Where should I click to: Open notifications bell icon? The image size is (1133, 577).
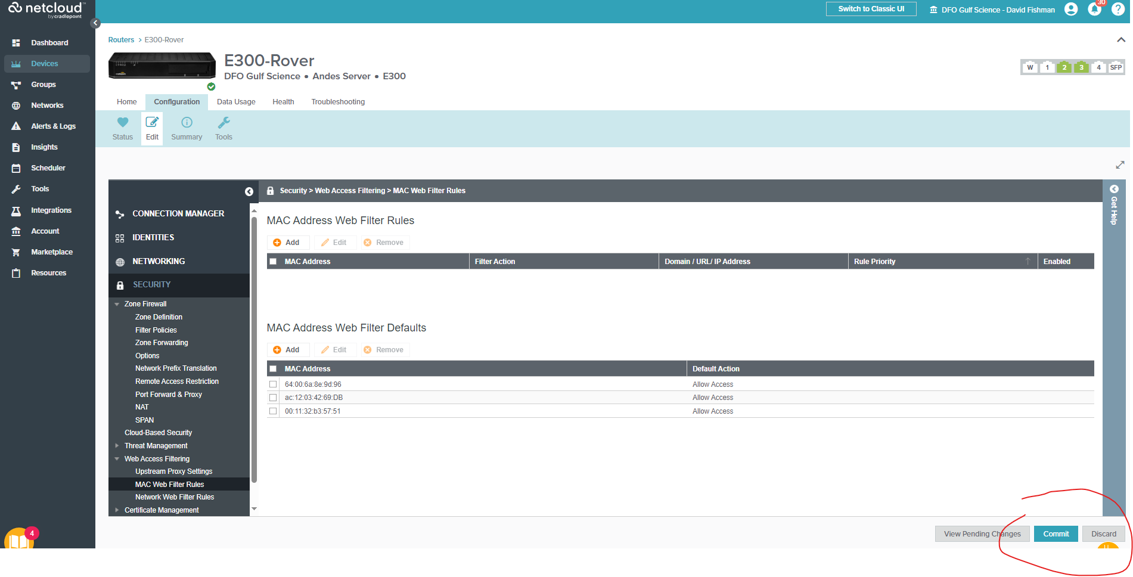coord(1095,9)
